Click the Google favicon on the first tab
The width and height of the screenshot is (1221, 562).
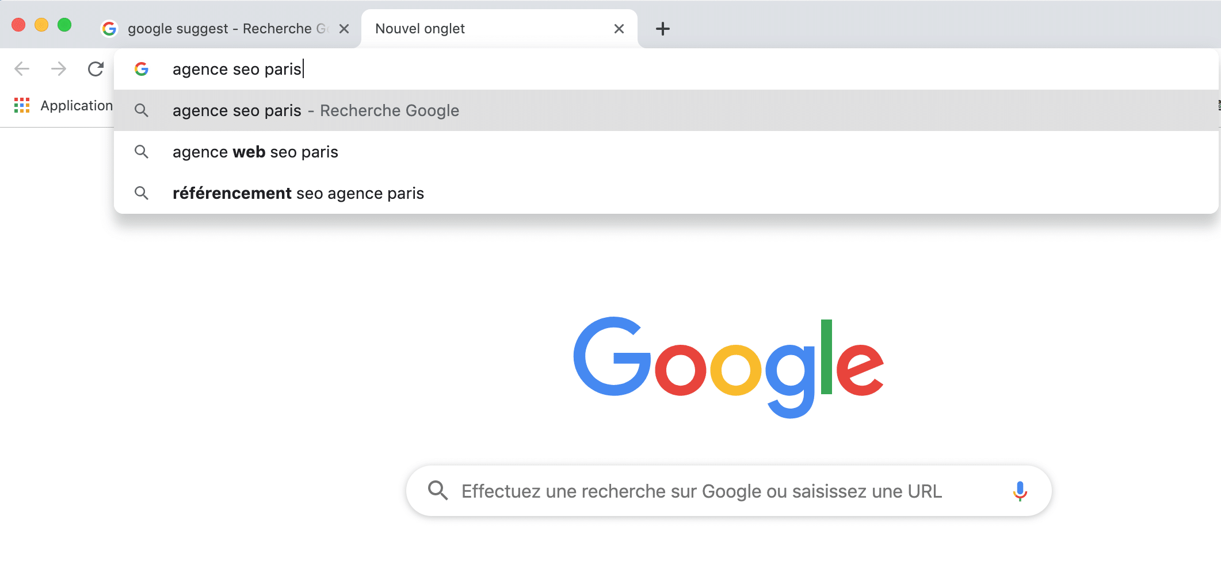pos(109,29)
